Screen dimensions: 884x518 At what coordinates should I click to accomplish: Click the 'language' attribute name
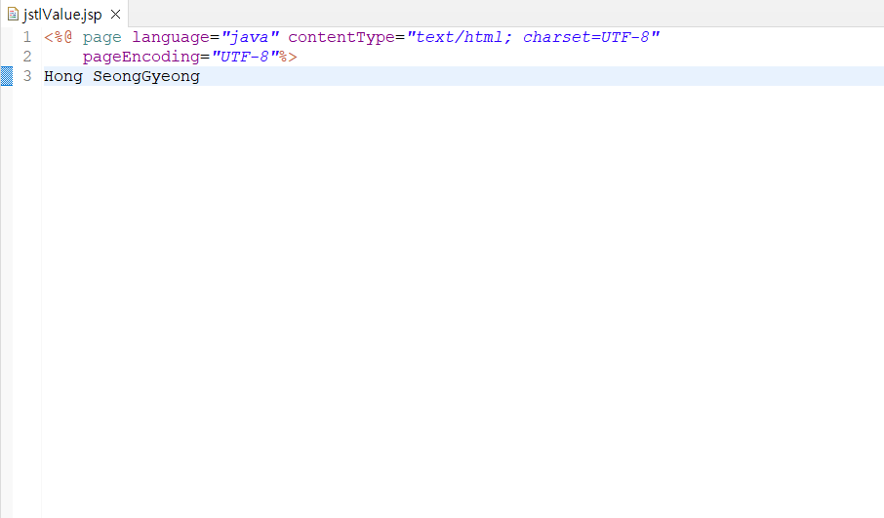(171, 38)
